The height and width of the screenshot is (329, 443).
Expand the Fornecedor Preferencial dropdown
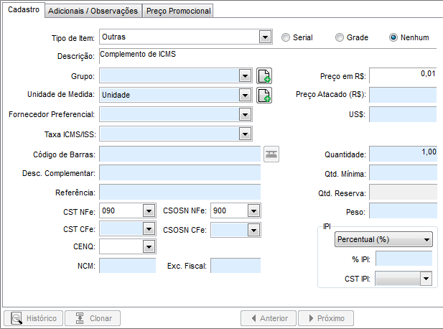coord(245,114)
